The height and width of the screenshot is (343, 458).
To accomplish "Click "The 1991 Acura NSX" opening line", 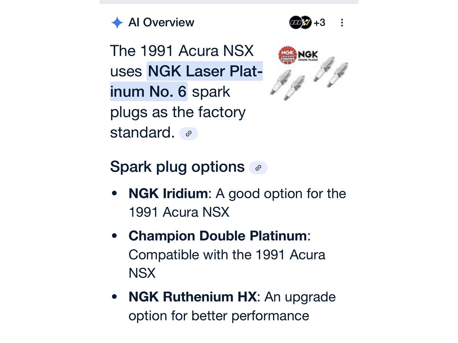I will coord(182,51).
